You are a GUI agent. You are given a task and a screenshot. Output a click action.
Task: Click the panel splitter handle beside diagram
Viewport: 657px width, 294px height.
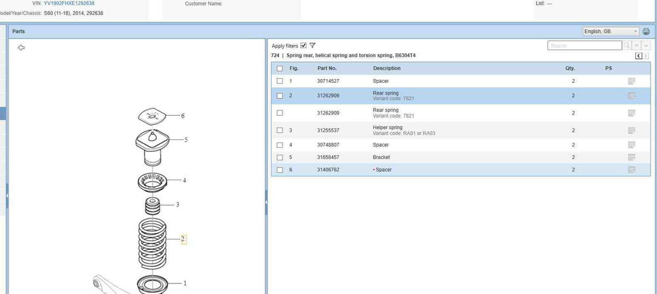pos(266,203)
